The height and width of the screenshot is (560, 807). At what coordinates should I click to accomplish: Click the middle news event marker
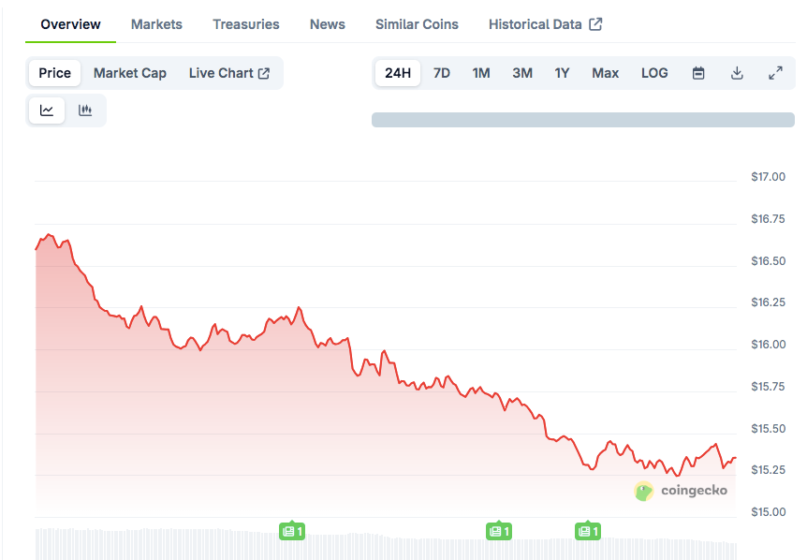coord(499,532)
